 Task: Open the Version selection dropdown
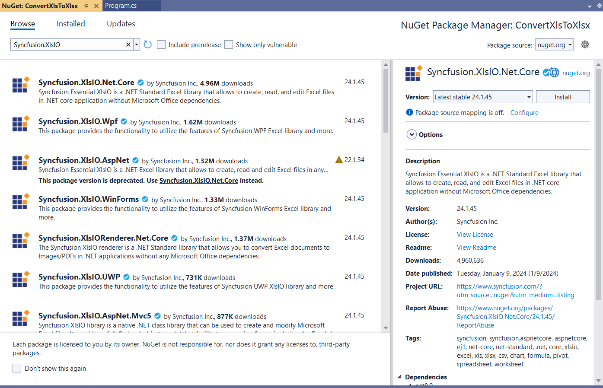(x=529, y=97)
